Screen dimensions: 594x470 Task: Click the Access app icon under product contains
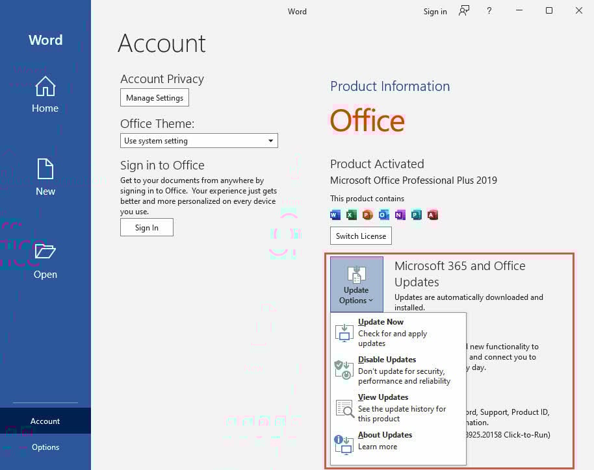[x=433, y=215]
